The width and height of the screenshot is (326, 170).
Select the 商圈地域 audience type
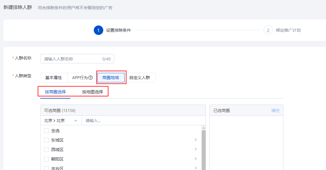pos(111,78)
